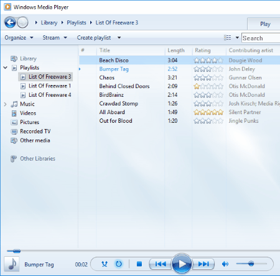Click the List Of Freeware 4 playlist icon
The height and width of the screenshot is (276, 280).
(x=23, y=95)
